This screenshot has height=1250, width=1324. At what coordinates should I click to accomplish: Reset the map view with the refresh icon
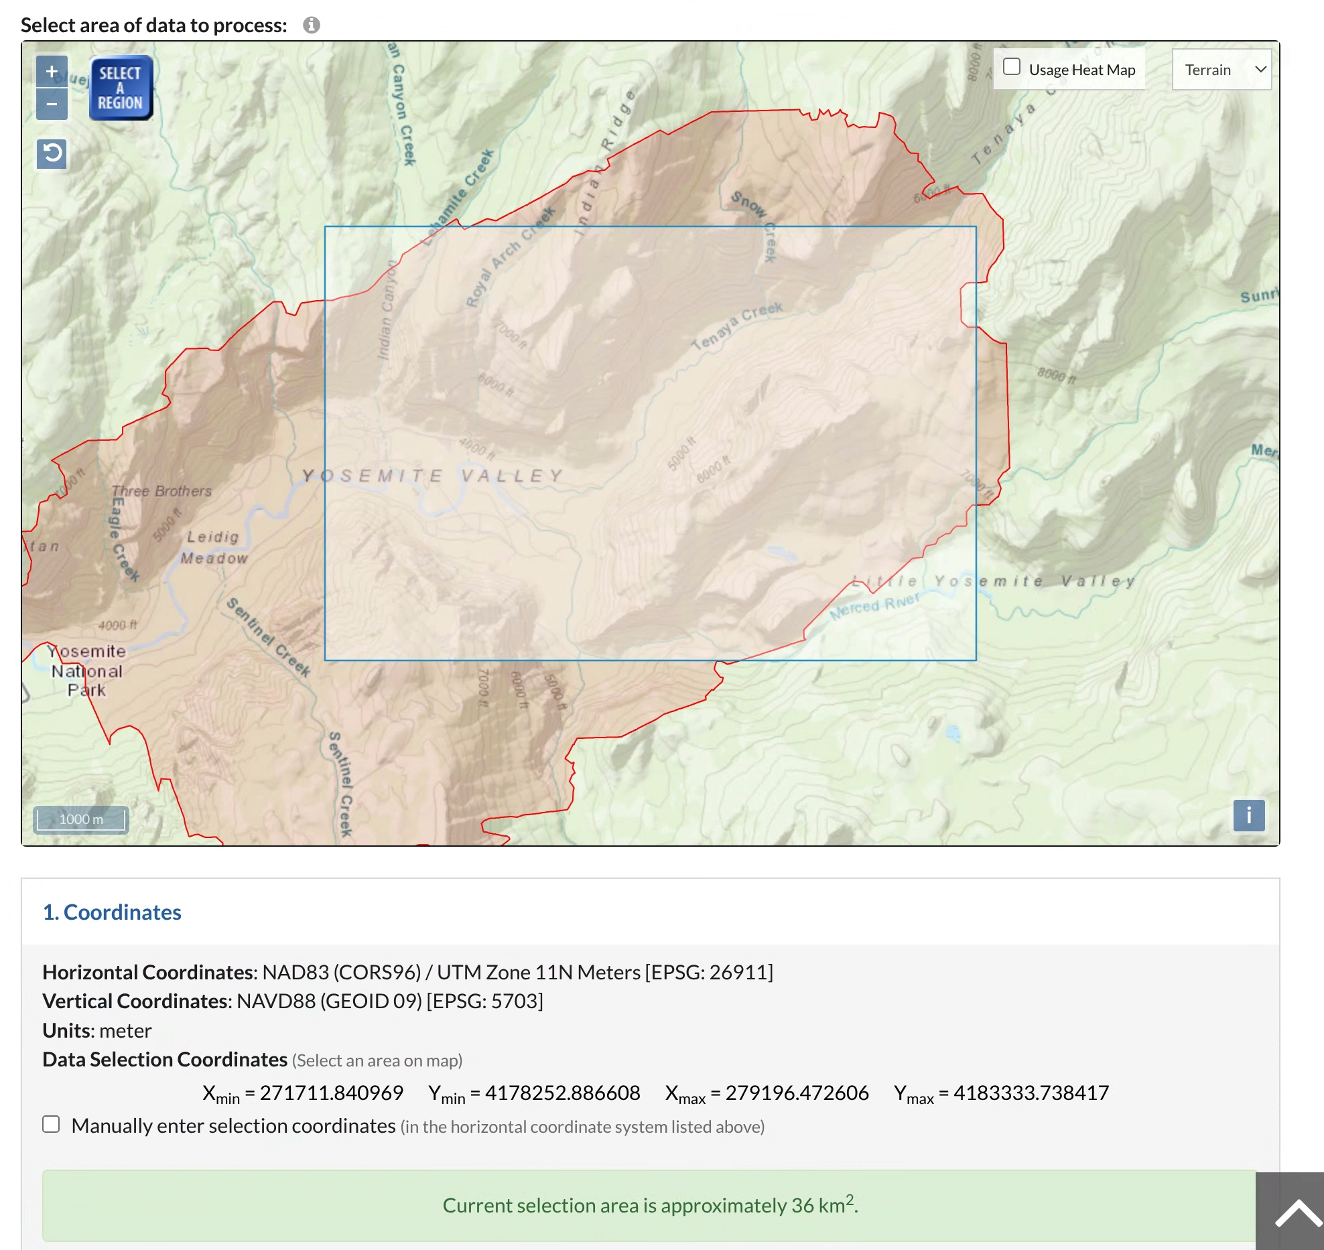point(52,154)
